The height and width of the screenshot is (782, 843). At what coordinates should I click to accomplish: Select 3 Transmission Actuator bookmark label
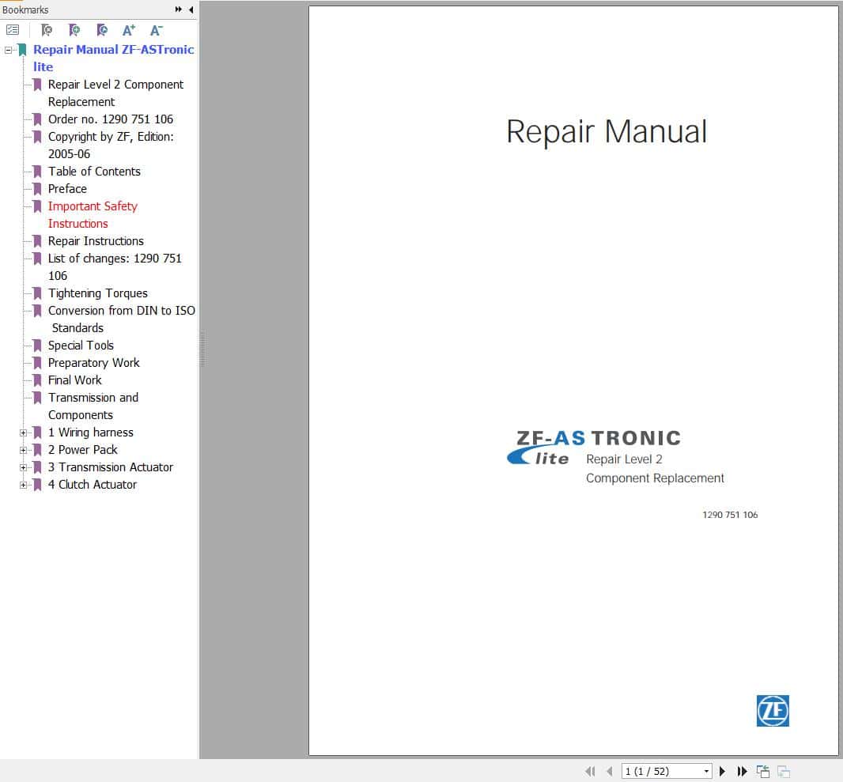[x=110, y=467]
